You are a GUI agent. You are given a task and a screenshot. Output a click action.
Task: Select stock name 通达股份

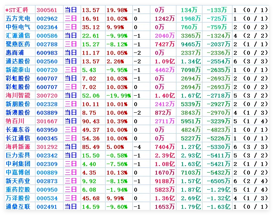[x=18, y=61]
